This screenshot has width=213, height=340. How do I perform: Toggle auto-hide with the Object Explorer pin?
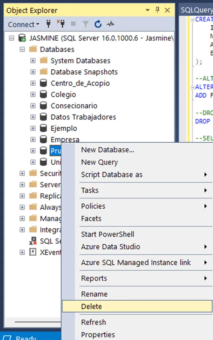[157, 10]
